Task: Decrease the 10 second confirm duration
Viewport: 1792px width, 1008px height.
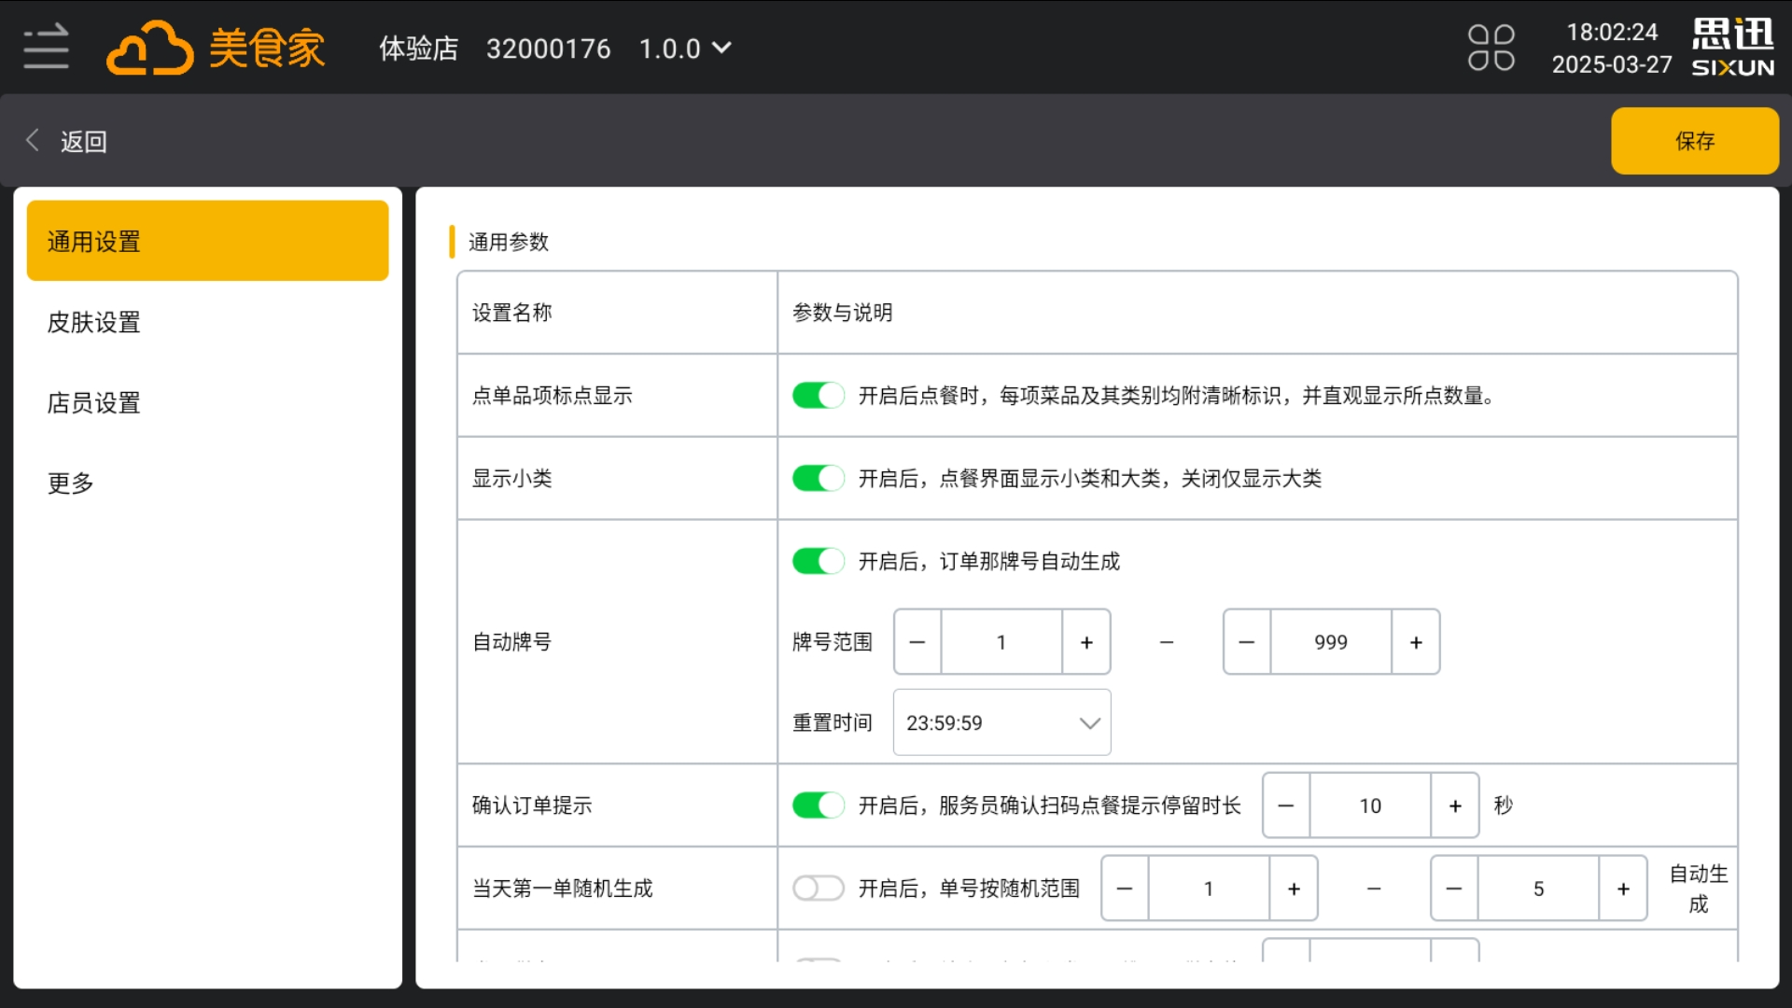Action: (x=1285, y=805)
